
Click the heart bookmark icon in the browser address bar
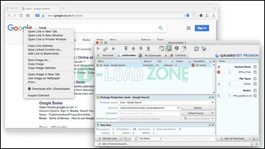[194, 15]
